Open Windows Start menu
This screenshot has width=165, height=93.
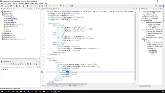pos(2,91)
